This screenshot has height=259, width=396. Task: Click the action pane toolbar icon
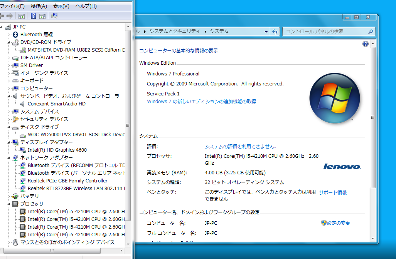coord(42,16)
